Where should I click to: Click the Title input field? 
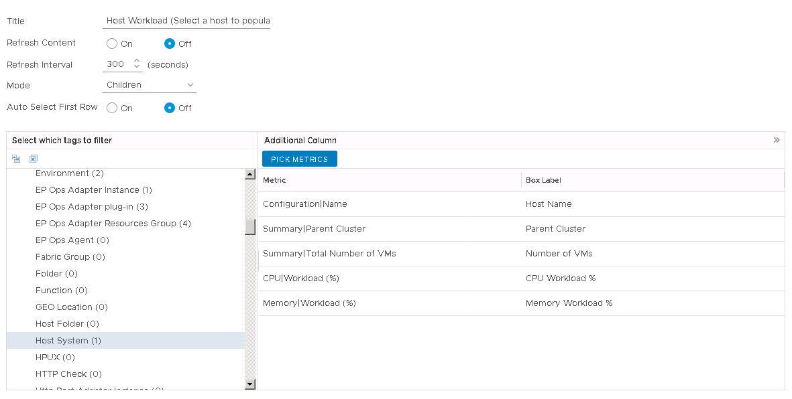188,21
